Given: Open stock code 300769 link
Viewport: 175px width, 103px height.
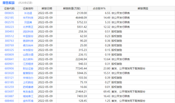Looking at the screenshot, I should coord(9,45).
